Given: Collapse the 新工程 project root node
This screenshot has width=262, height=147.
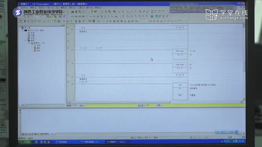Looking at the screenshot, I should [x=20, y=28].
